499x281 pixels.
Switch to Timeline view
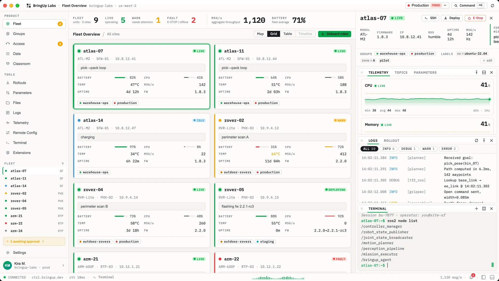point(305,34)
